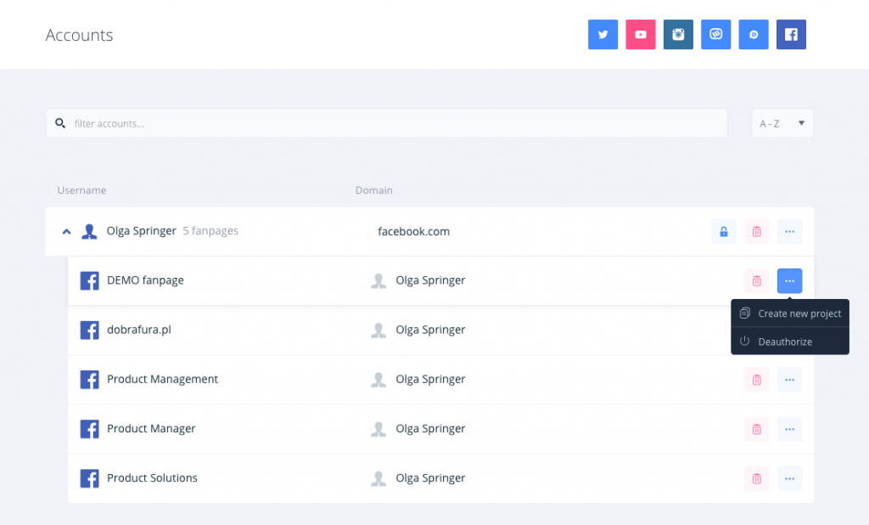This screenshot has width=869, height=525.
Task: Click trash icon on Product Solutions row
Action: [x=757, y=479]
